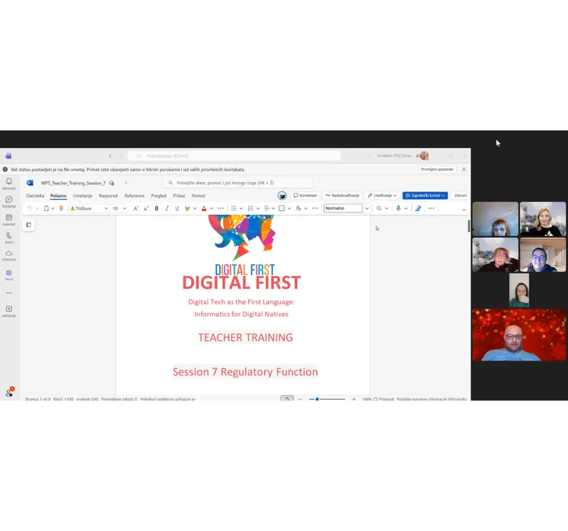The height and width of the screenshot is (531, 568).
Task: Toggle italic formatting
Action: (x=167, y=208)
